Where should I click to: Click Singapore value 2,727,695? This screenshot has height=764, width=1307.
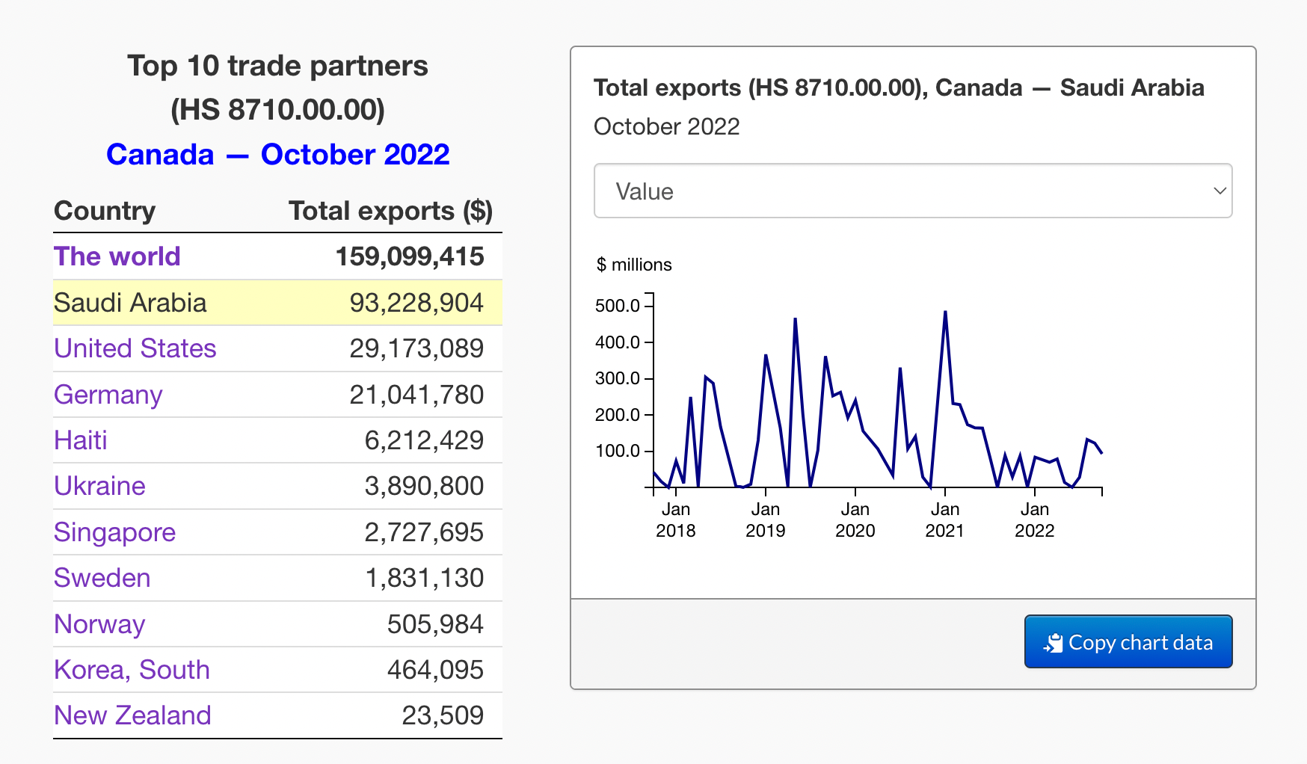point(424,532)
